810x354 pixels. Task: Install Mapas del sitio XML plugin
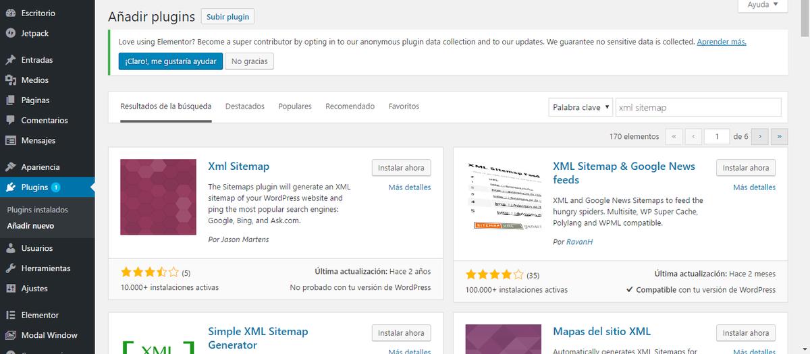pyautogui.click(x=746, y=333)
